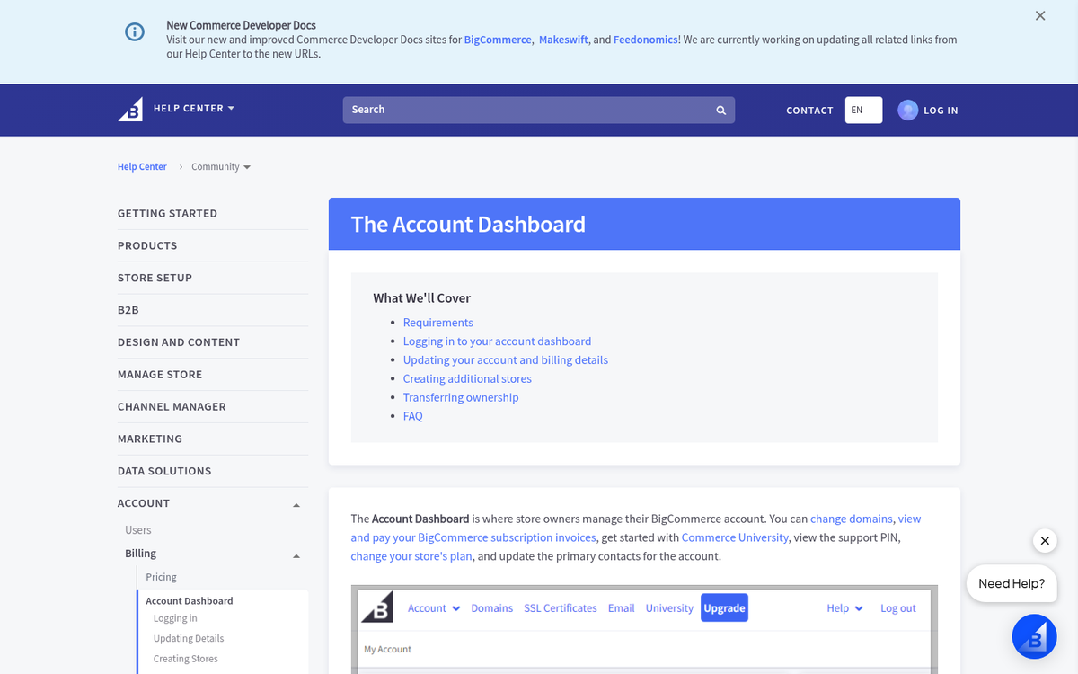Viewport: 1078px width, 674px height.
Task: Open the BigCommerce chat bubble widget
Action: click(x=1034, y=636)
